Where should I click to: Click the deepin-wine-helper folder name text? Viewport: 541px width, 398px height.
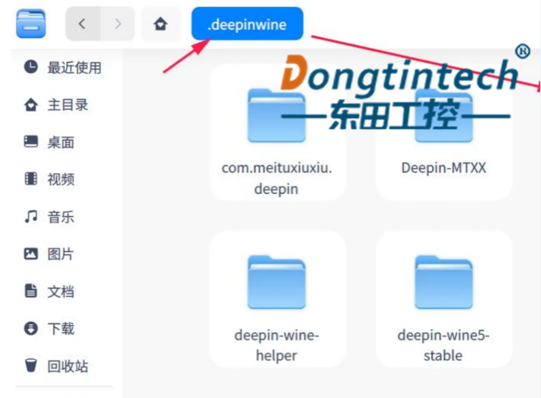tap(276, 346)
